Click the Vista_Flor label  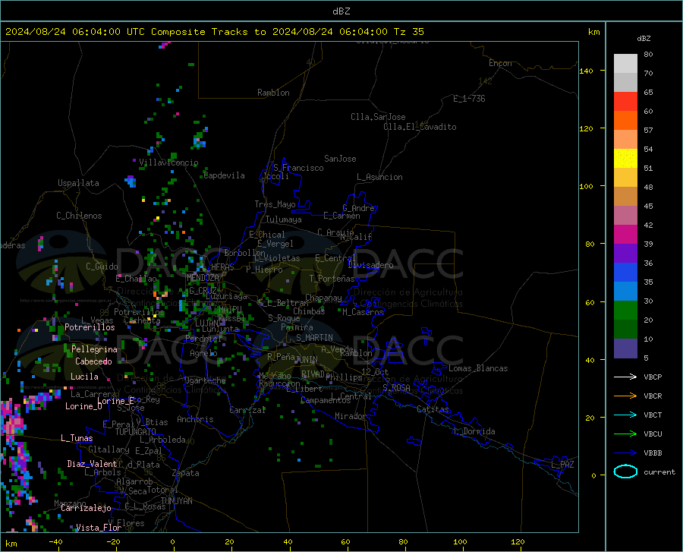coord(99,528)
